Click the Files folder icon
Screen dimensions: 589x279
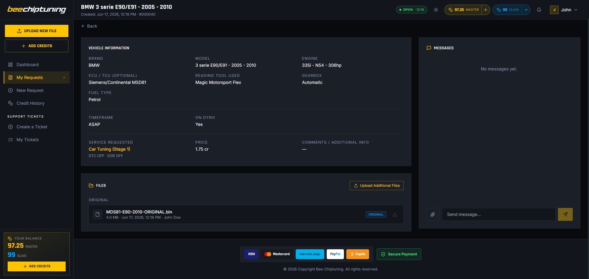coord(91,186)
